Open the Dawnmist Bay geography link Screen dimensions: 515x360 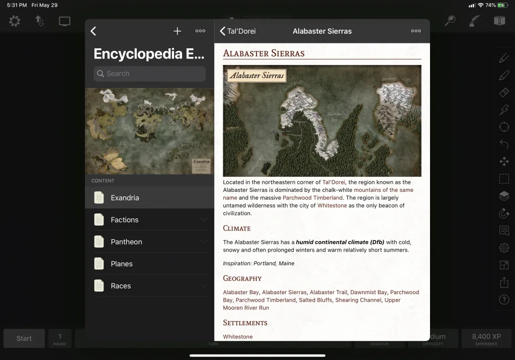[369, 292]
